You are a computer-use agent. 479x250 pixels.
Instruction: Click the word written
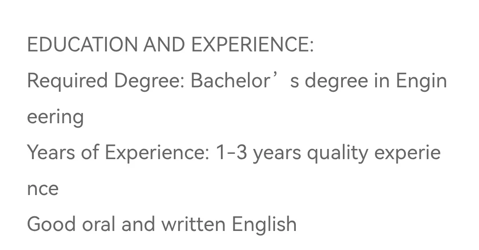click(193, 224)
